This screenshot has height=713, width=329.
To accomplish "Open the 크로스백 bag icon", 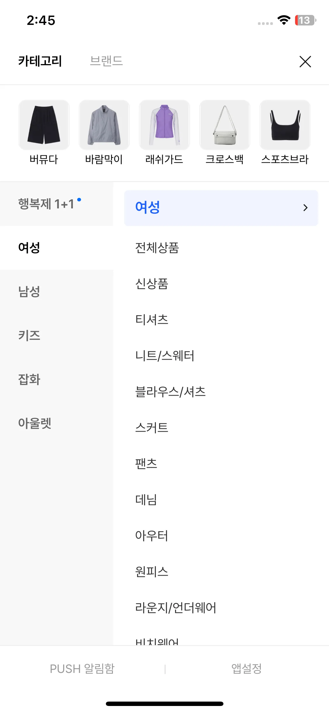I will tap(225, 125).
